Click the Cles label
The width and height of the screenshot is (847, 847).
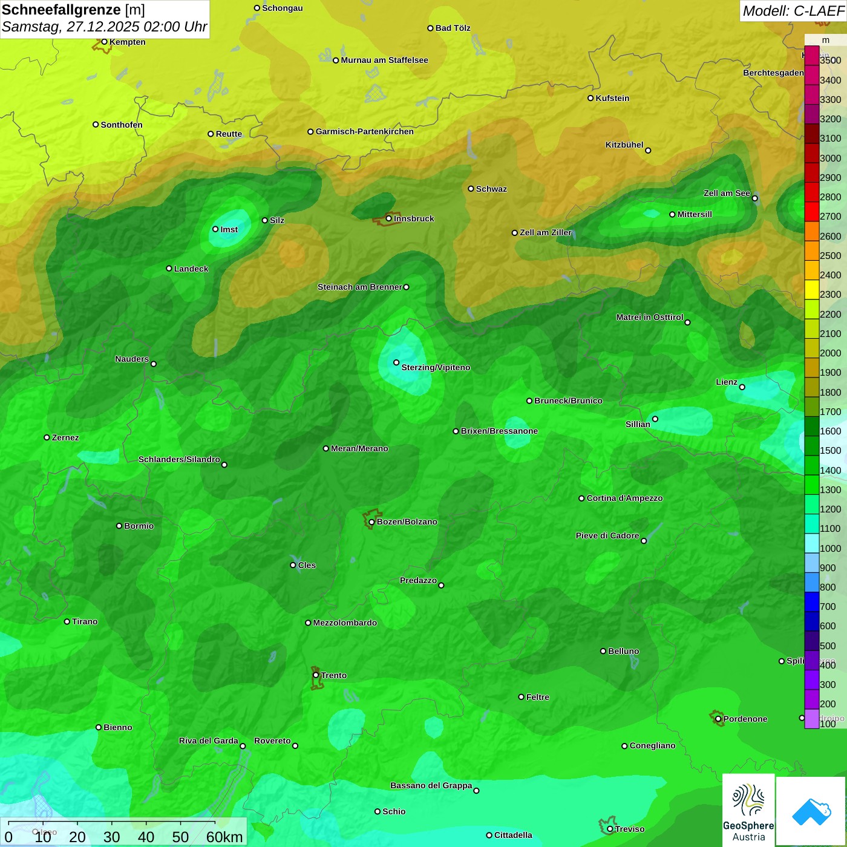(307, 565)
